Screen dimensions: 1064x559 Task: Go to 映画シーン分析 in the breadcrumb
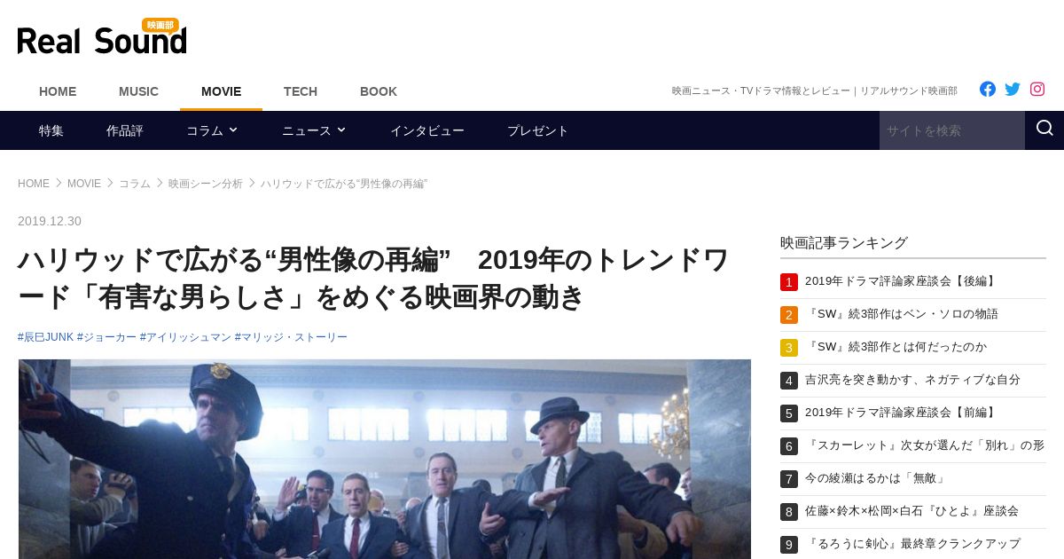coord(206,184)
